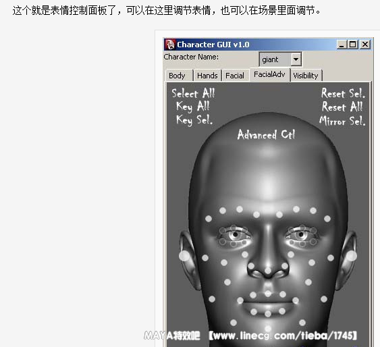This screenshot has width=380, height=347.
Task: Switch to the Hands tab
Action: tap(207, 76)
